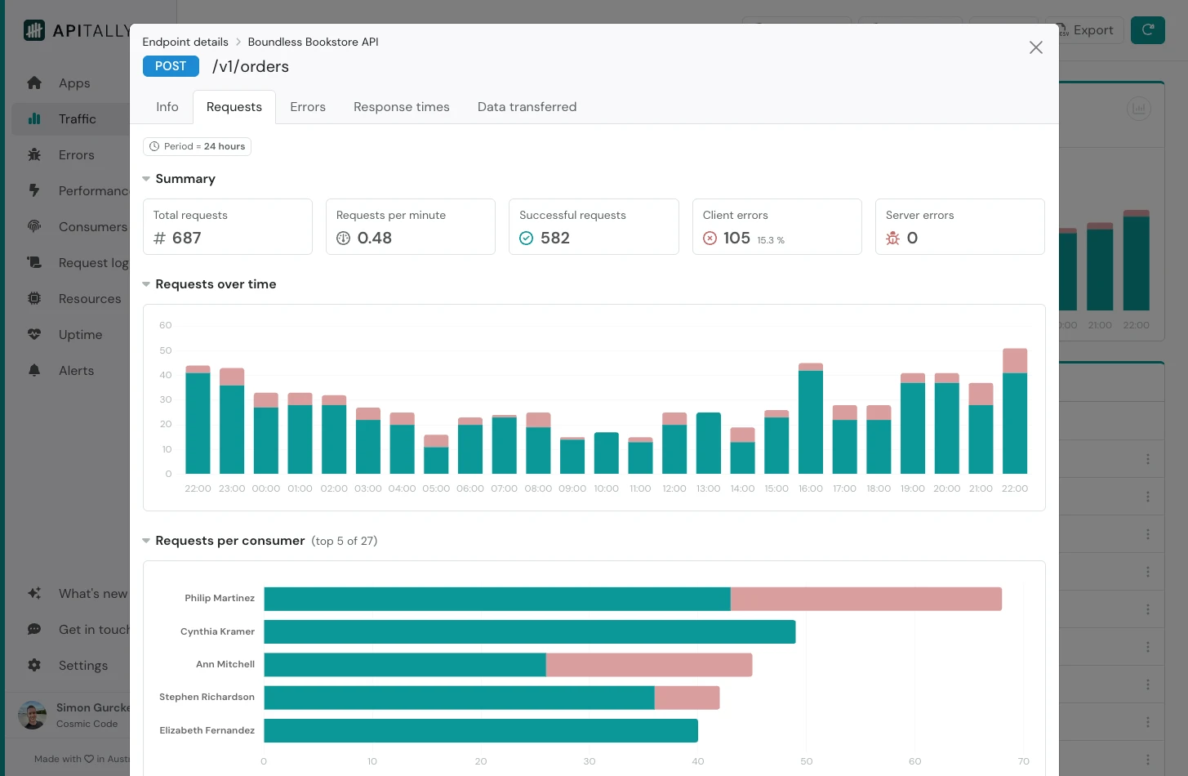Close the endpoint details dialog
1188x776 pixels.
1035,47
